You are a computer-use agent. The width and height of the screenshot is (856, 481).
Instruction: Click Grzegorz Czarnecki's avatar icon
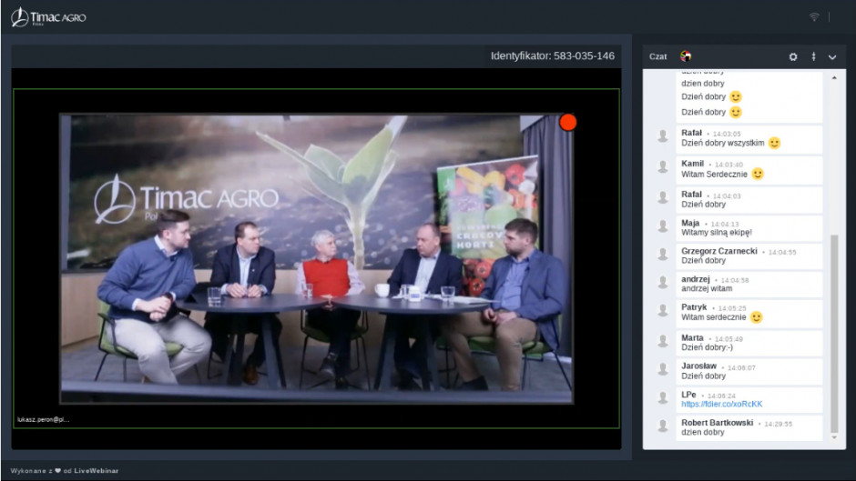pos(663,254)
